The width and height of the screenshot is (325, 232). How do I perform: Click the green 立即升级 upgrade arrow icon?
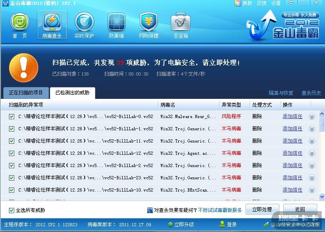(x=170, y=224)
